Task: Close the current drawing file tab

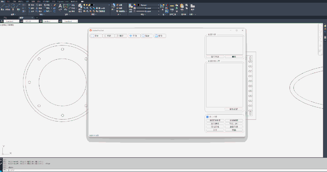Action: (x=32, y=18)
